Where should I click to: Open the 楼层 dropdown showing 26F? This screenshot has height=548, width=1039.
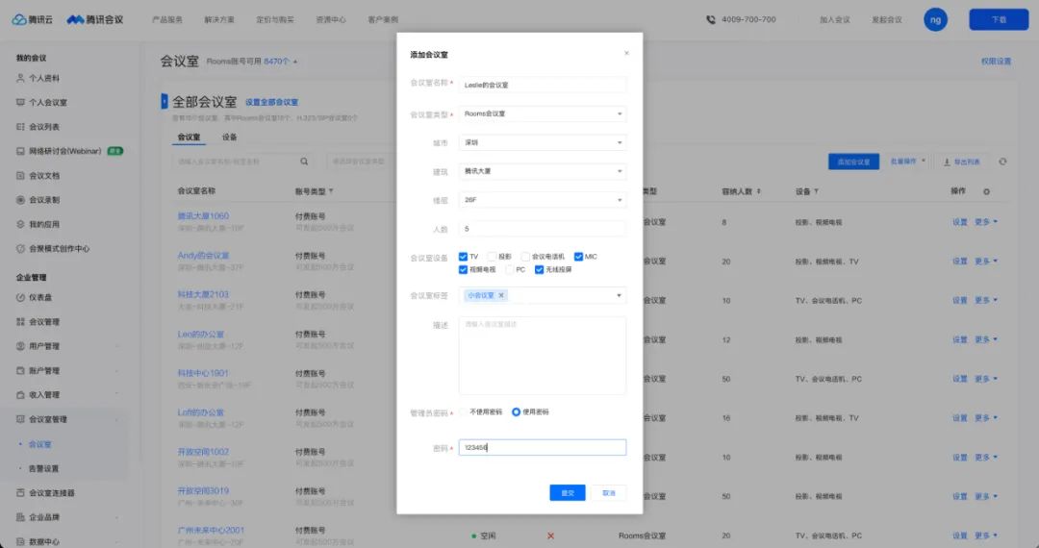pyautogui.click(x=542, y=200)
